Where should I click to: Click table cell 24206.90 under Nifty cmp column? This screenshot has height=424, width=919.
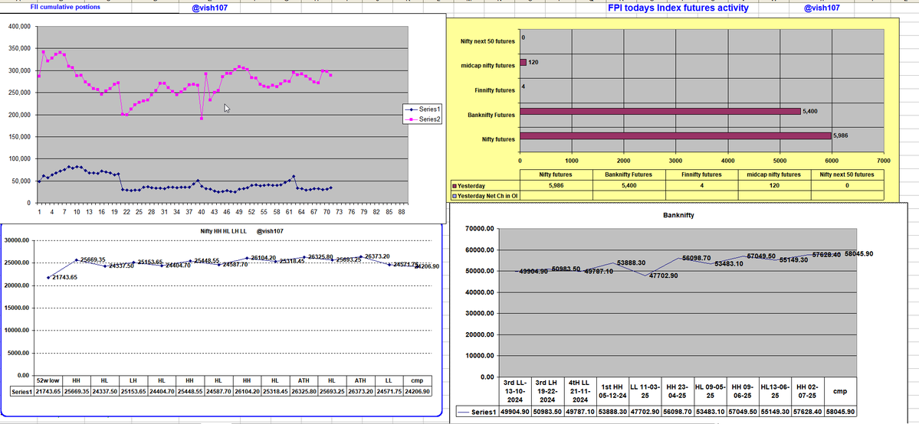click(417, 390)
